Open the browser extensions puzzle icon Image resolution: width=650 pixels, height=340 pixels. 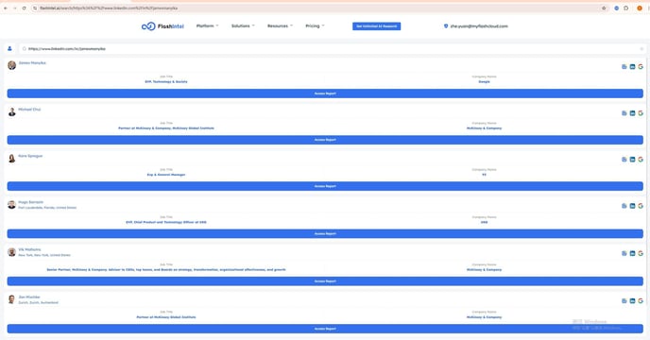pos(626,8)
